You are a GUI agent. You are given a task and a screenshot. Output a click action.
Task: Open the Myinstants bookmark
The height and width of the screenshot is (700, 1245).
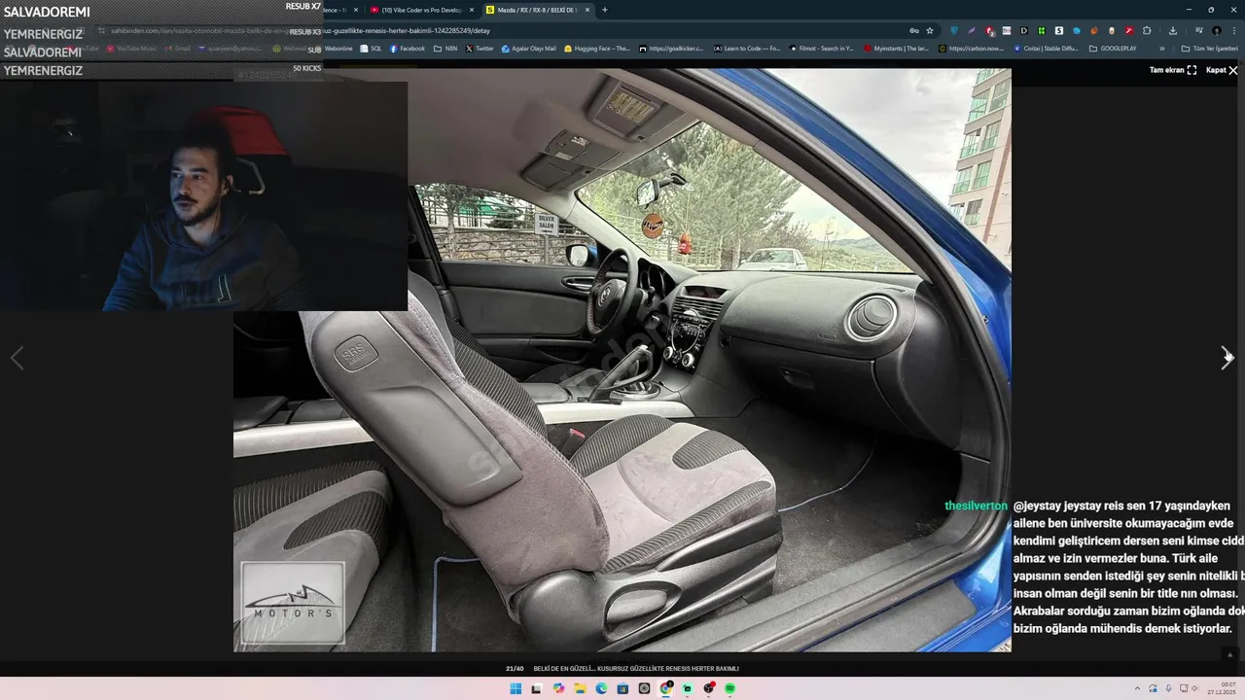click(896, 49)
